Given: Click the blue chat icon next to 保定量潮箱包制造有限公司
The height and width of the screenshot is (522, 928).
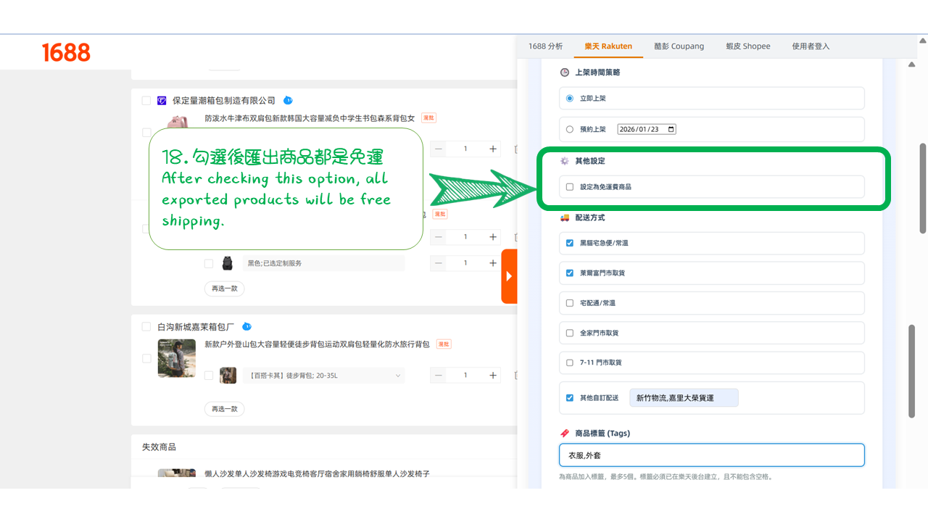Looking at the screenshot, I should 289,100.
